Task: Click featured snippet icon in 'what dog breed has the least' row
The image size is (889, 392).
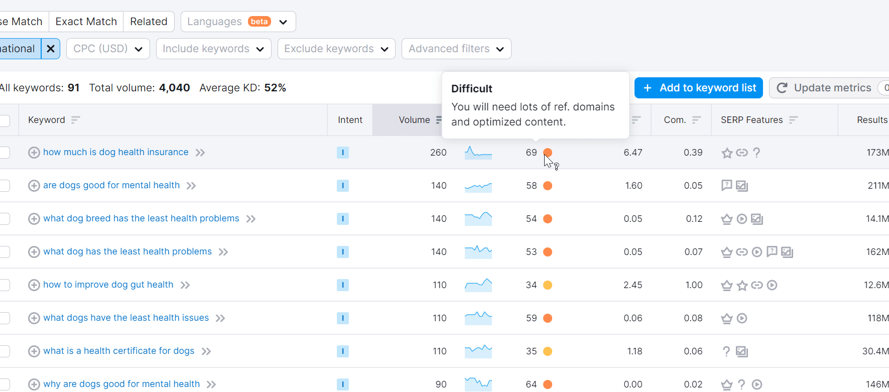Action: [727, 219]
